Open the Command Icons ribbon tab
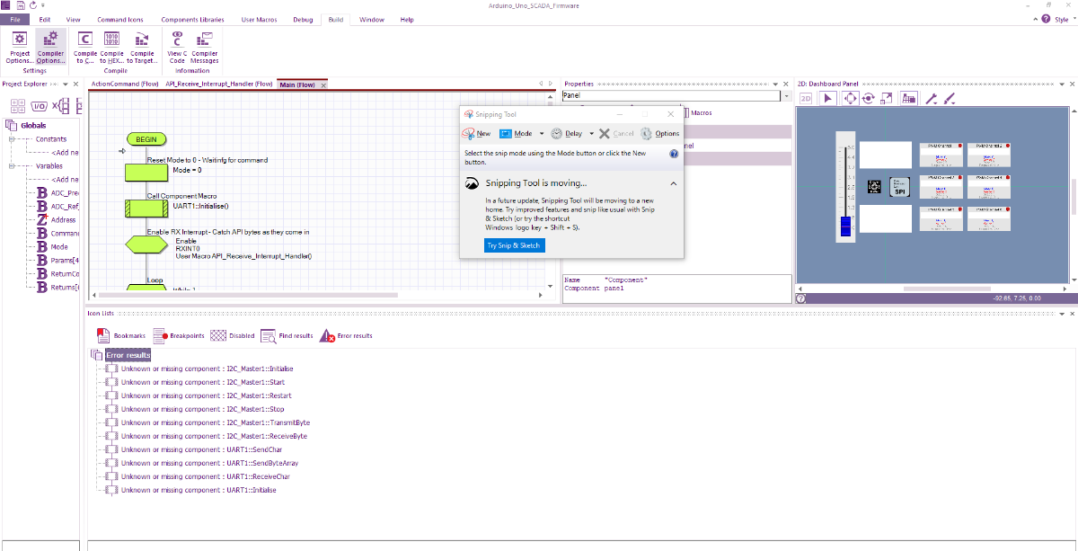The width and height of the screenshot is (1078, 551). click(119, 19)
